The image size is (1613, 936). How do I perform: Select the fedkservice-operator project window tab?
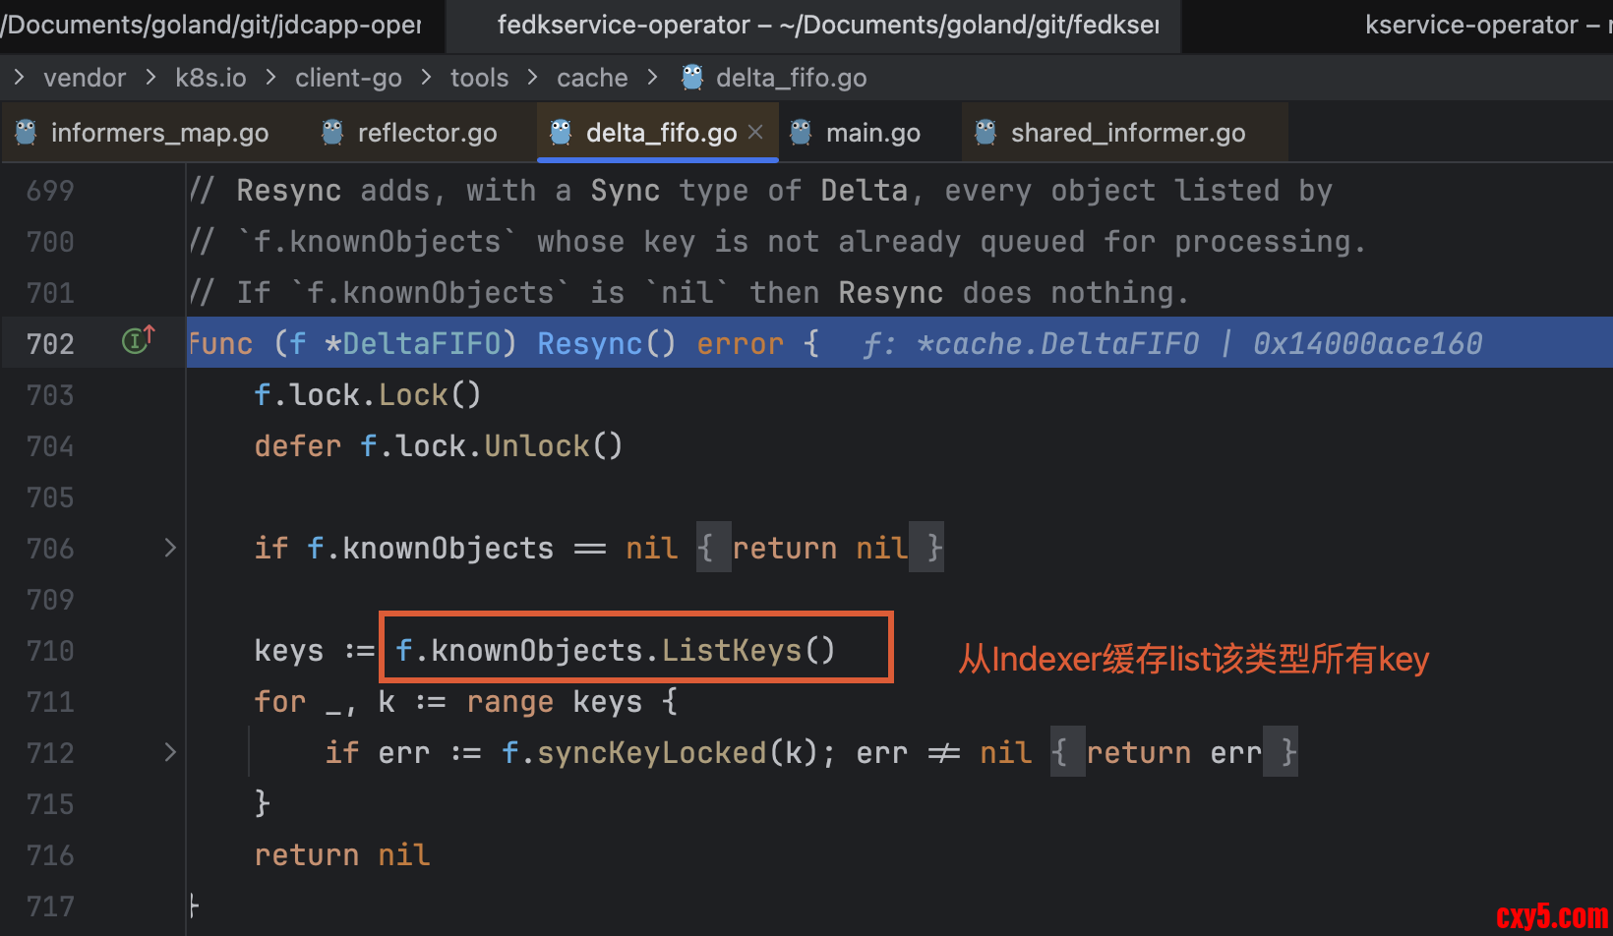pyautogui.click(x=827, y=26)
